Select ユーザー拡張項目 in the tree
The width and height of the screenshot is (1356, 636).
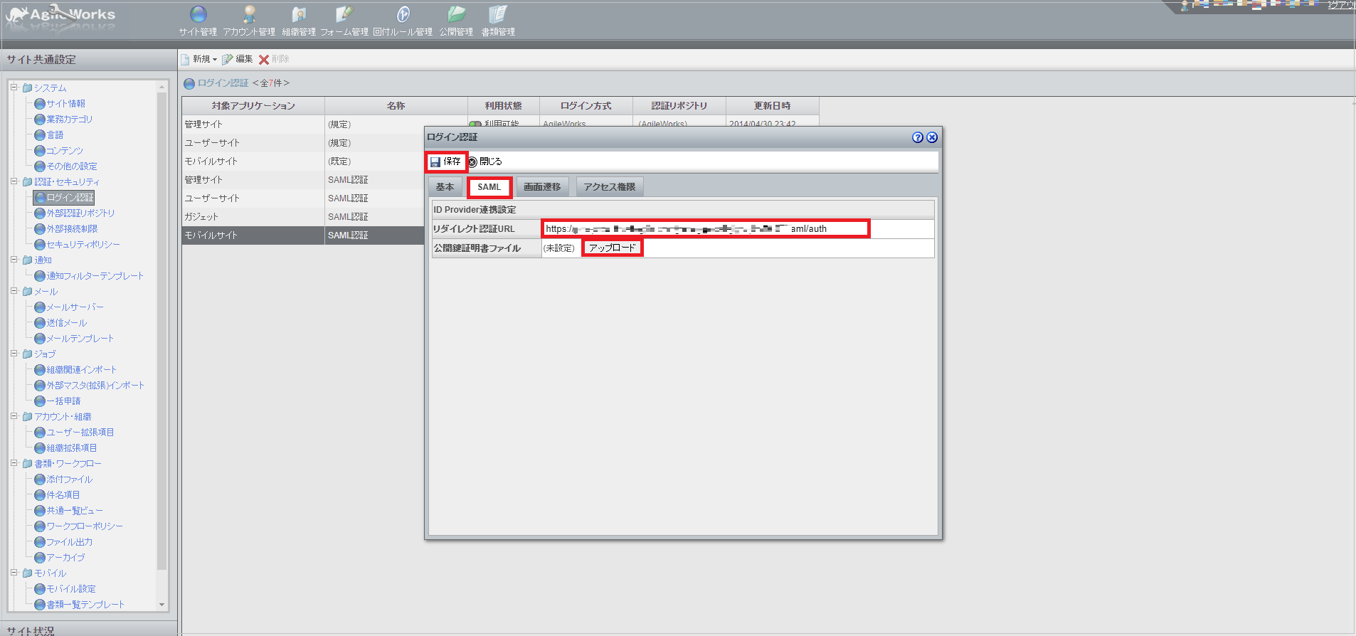(80, 433)
